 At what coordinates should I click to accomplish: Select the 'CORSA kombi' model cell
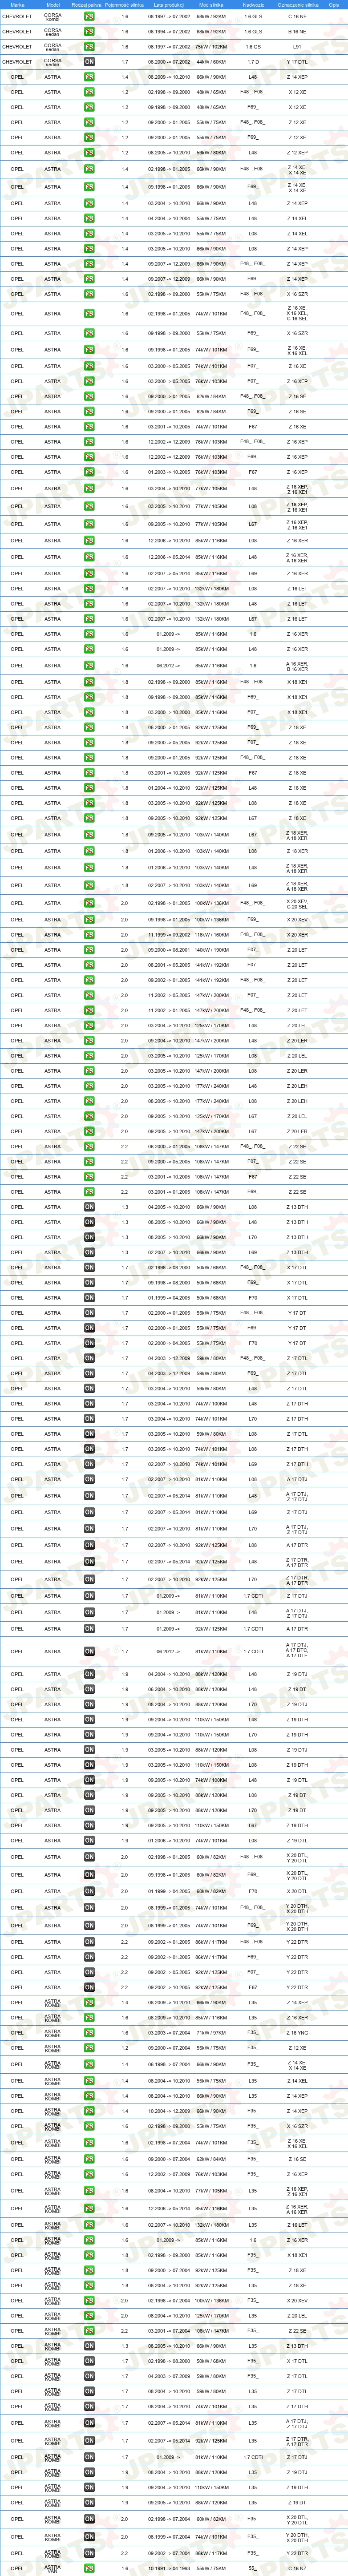(53, 16)
